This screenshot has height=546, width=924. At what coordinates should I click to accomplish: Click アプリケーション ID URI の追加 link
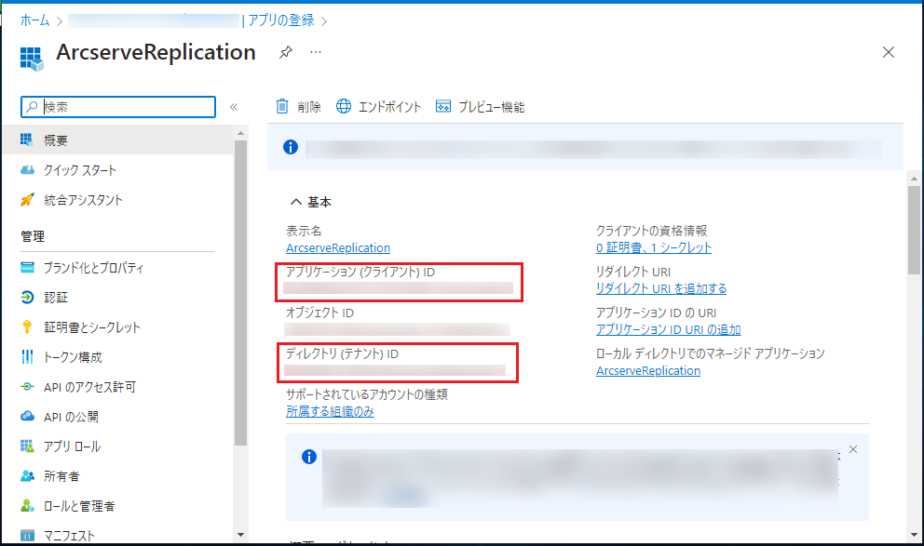[x=668, y=330]
